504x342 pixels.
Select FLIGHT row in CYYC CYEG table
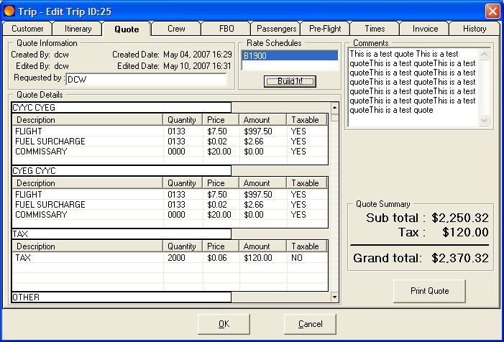coord(170,131)
